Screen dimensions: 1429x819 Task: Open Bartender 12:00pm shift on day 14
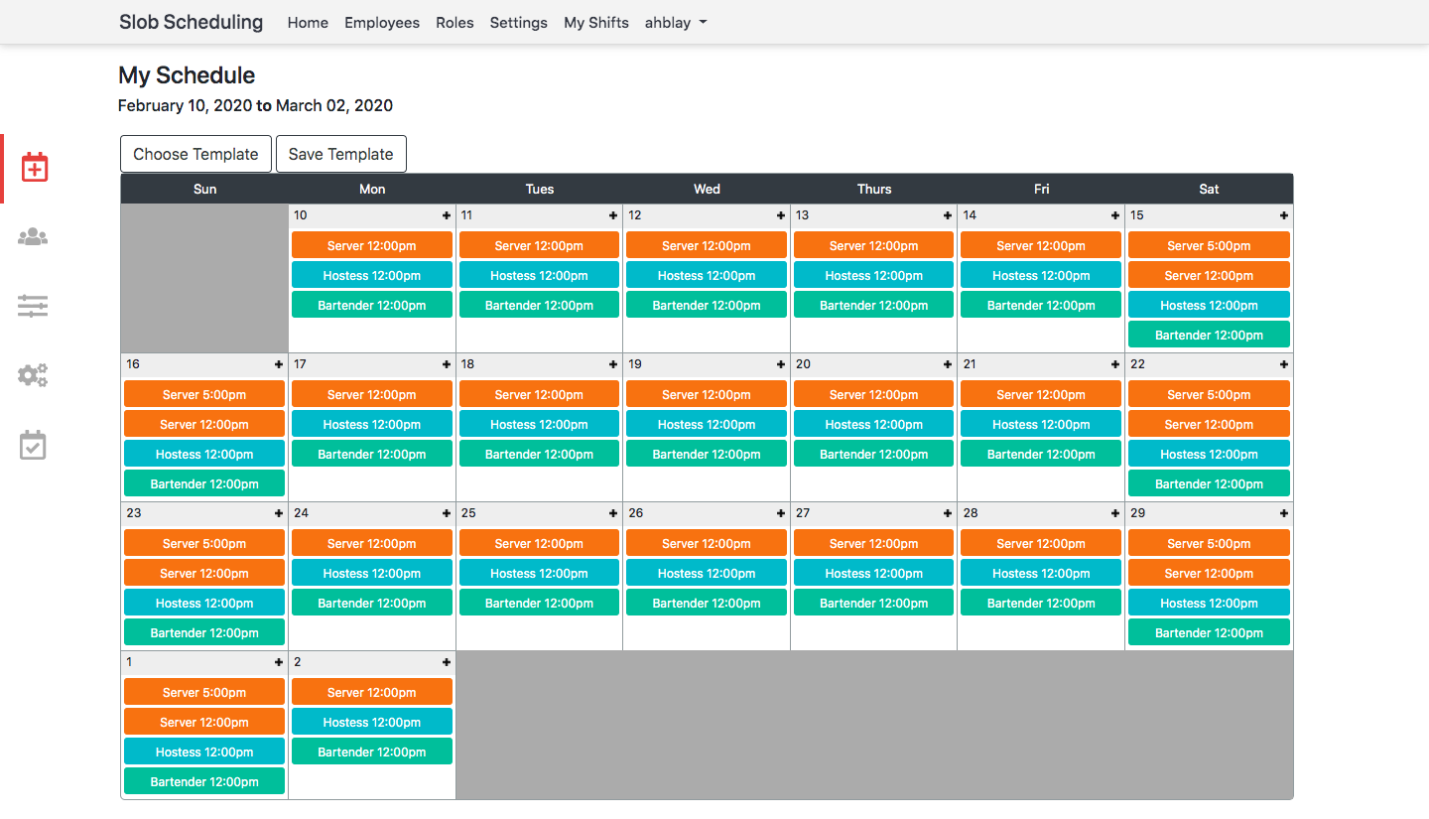1041,305
